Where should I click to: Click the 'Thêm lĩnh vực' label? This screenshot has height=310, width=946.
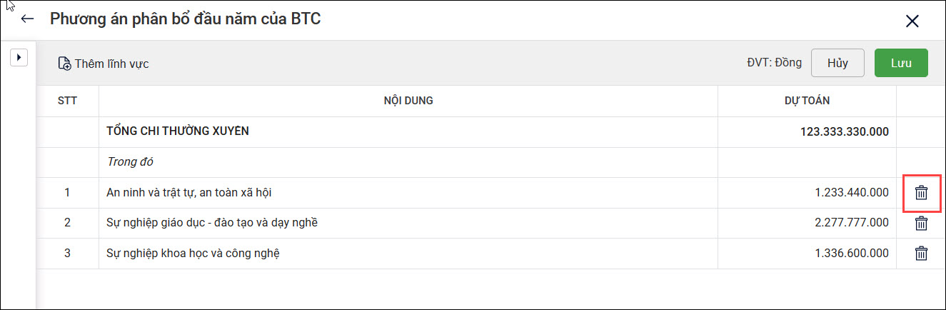111,64
